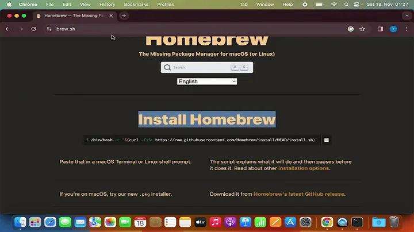Open Spotlight search in menu bar
The height and width of the screenshot is (232, 414).
[x=346, y=5]
